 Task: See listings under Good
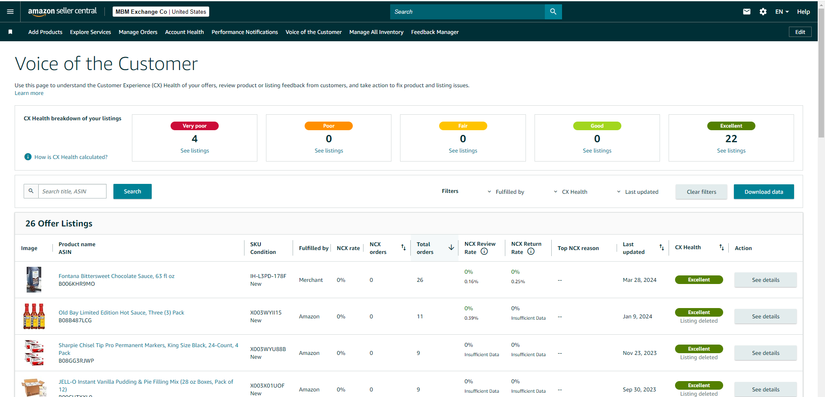(597, 150)
